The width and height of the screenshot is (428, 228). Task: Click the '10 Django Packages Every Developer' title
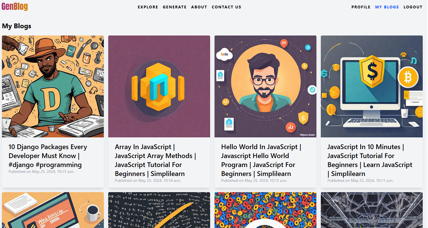[48, 156]
